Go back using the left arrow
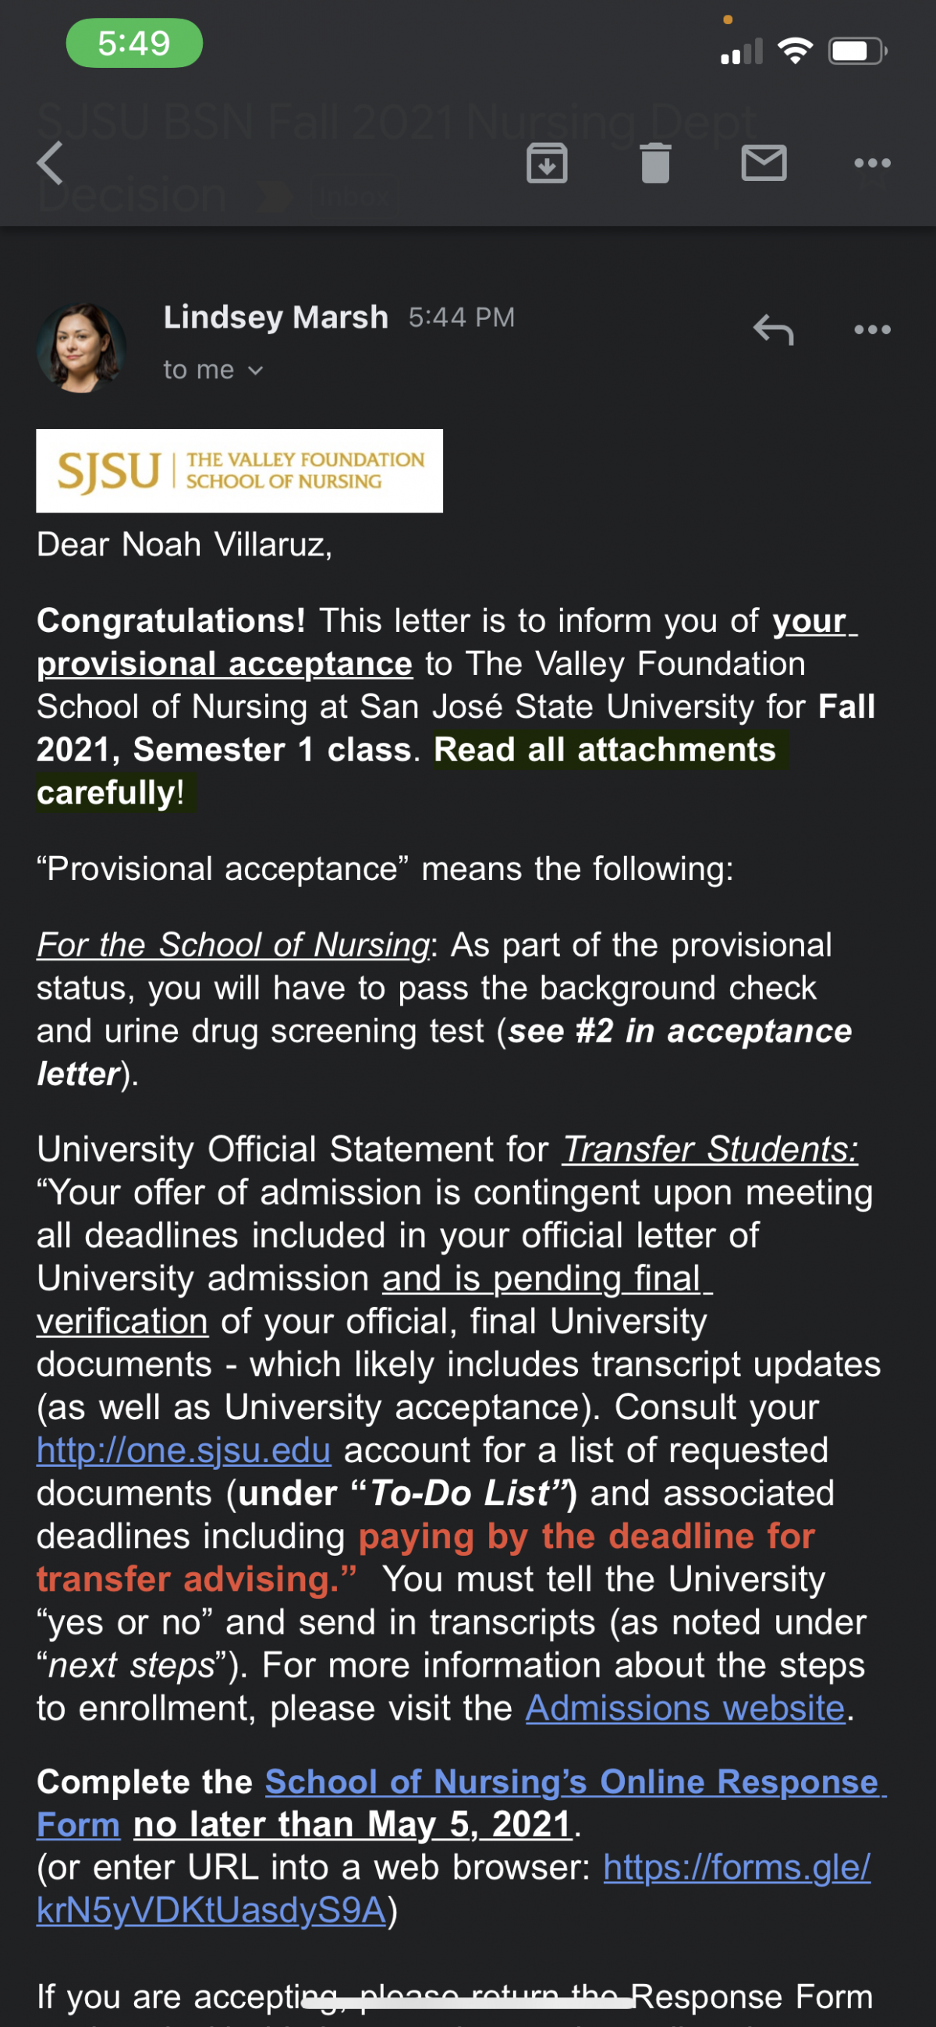The height and width of the screenshot is (2027, 936). pos(51,164)
